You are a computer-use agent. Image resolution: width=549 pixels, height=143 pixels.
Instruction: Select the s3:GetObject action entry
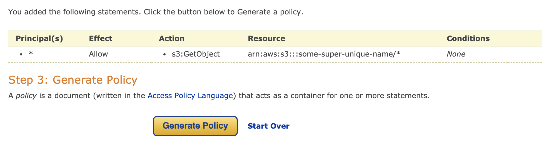[x=196, y=54]
